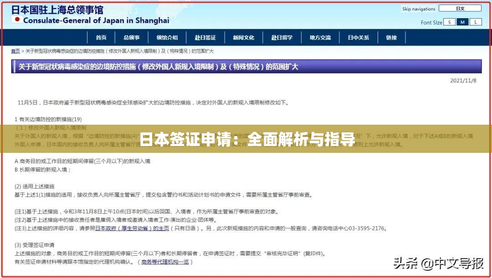This screenshot has height=278, width=492.
Task: Open the 商务等代理机构一览 link
Action: 164,261
